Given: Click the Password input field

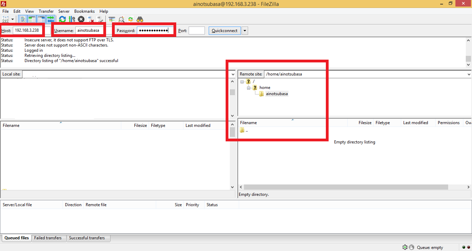Looking at the screenshot, I should click(155, 31).
